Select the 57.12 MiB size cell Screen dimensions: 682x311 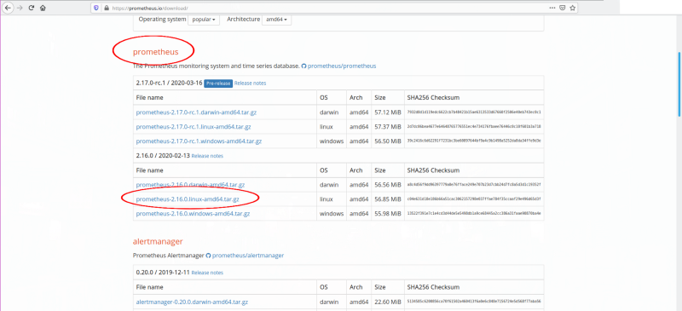click(x=388, y=112)
